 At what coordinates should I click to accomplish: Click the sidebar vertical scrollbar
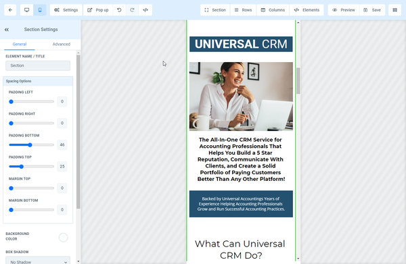click(78, 132)
